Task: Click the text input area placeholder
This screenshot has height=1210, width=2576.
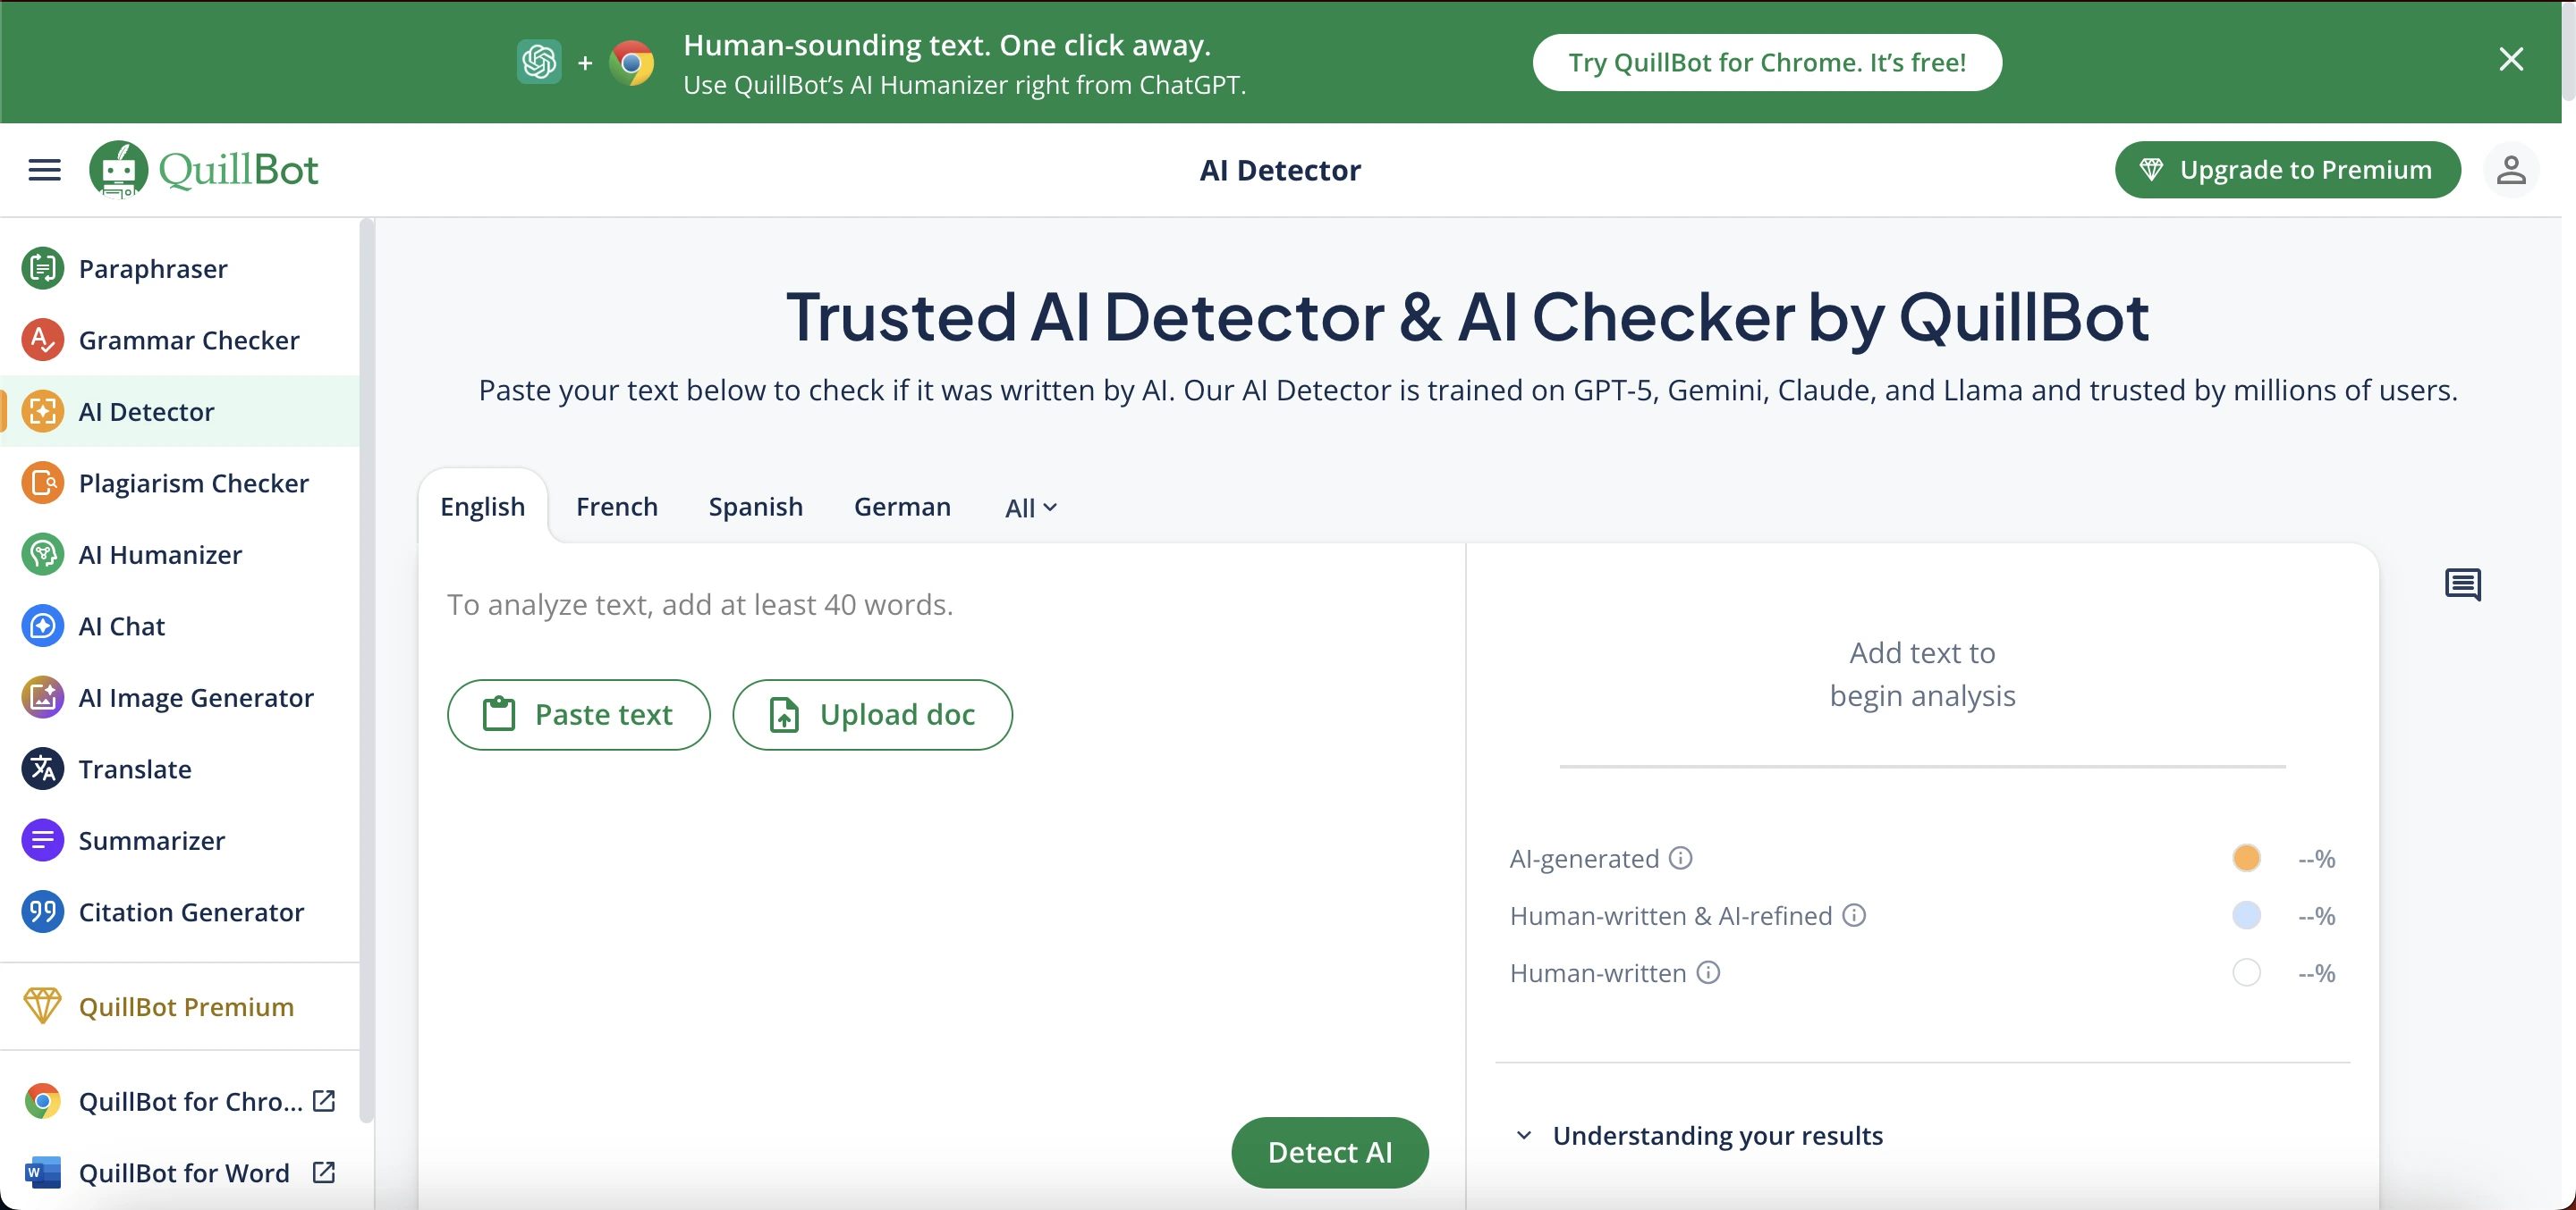Action: tap(700, 604)
